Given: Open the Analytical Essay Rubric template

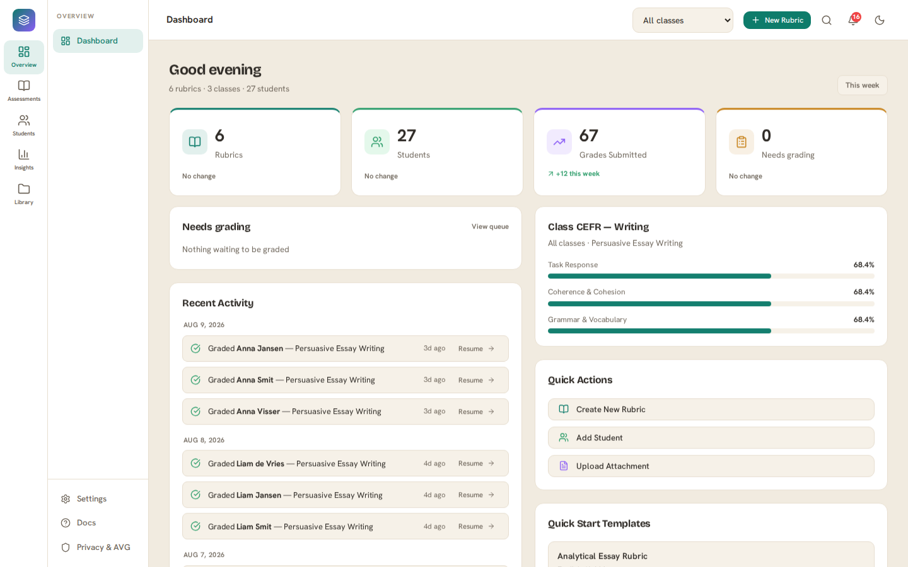Looking at the screenshot, I should [x=711, y=554].
